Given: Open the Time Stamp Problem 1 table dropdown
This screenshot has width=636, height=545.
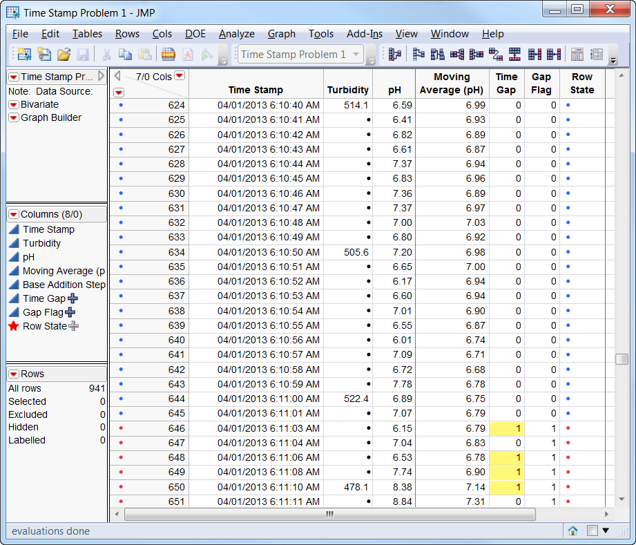Looking at the screenshot, I should point(356,55).
